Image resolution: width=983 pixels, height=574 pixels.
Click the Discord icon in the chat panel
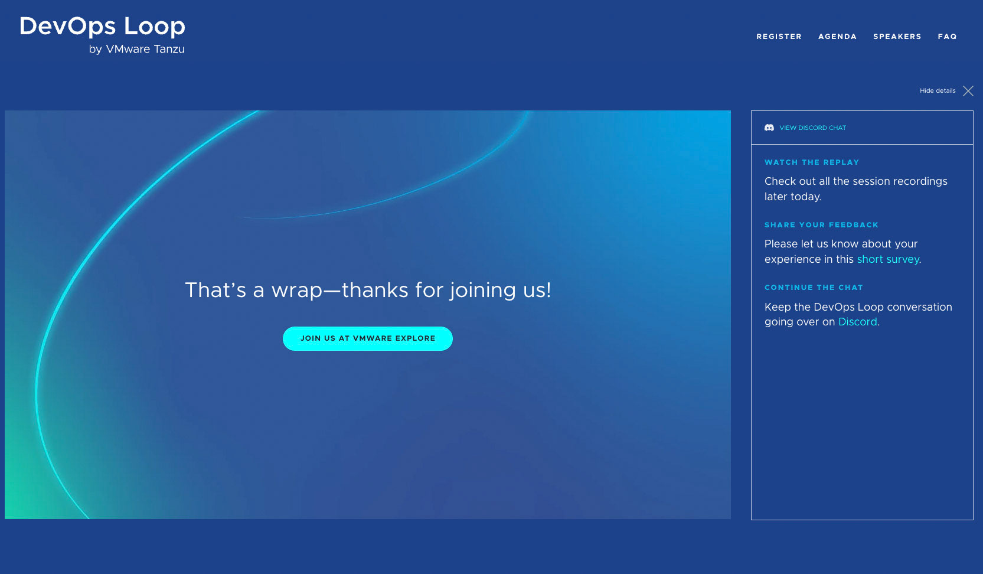click(769, 128)
